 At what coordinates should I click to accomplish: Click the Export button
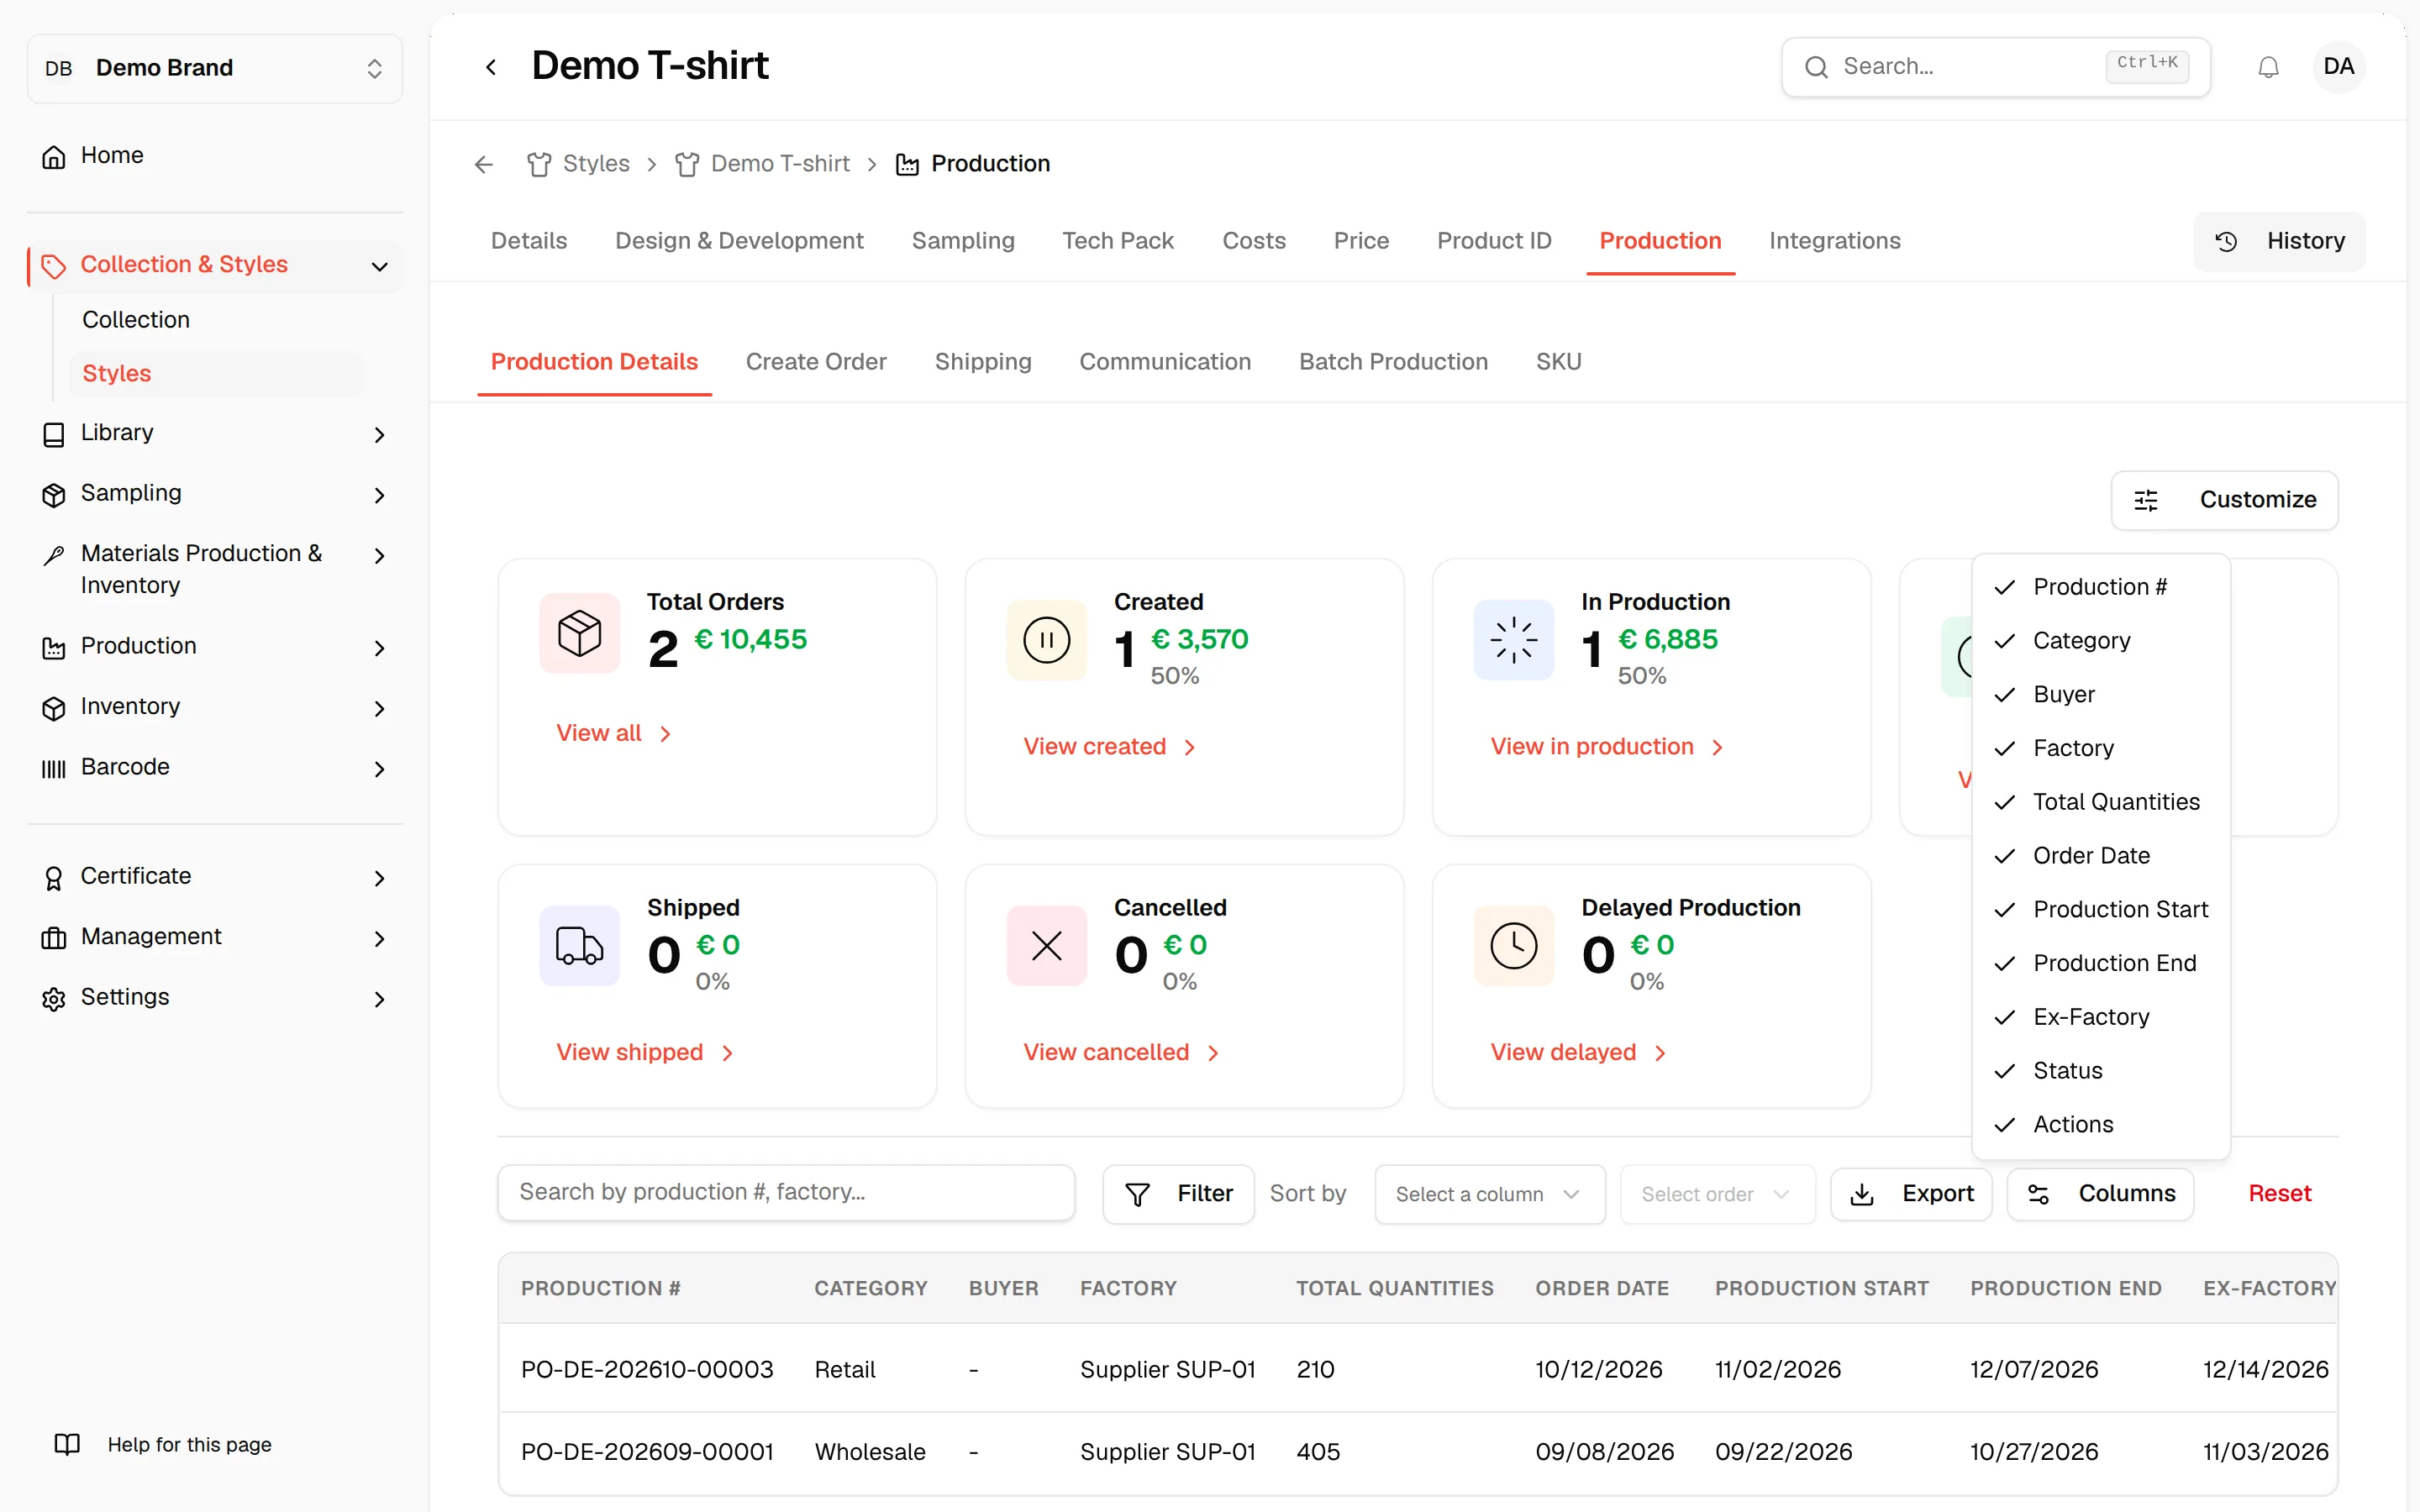click(1911, 1194)
